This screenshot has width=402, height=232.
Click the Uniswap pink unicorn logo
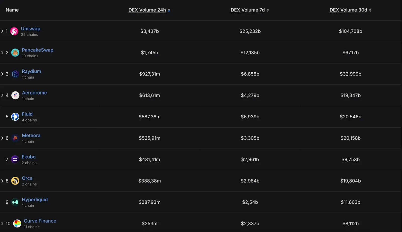pyautogui.click(x=14, y=31)
